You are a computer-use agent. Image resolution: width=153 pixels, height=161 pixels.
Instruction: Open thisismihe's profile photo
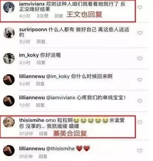9,122
